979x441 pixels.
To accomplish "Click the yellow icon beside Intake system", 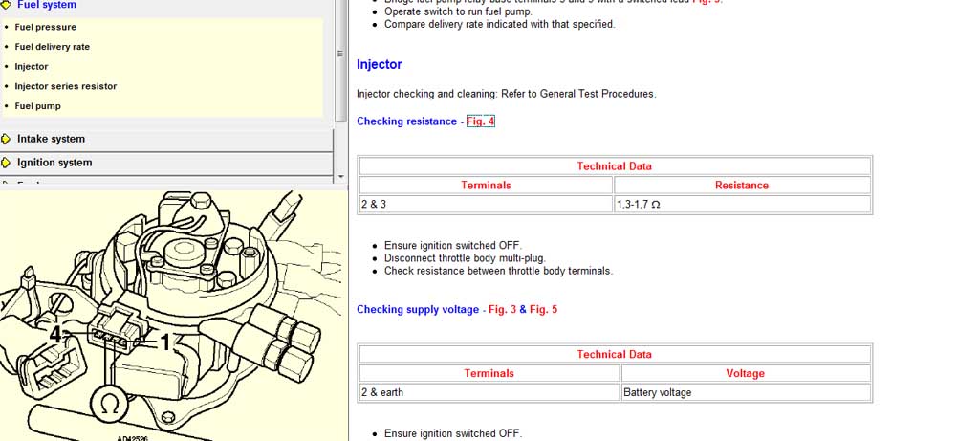I will (6, 139).
